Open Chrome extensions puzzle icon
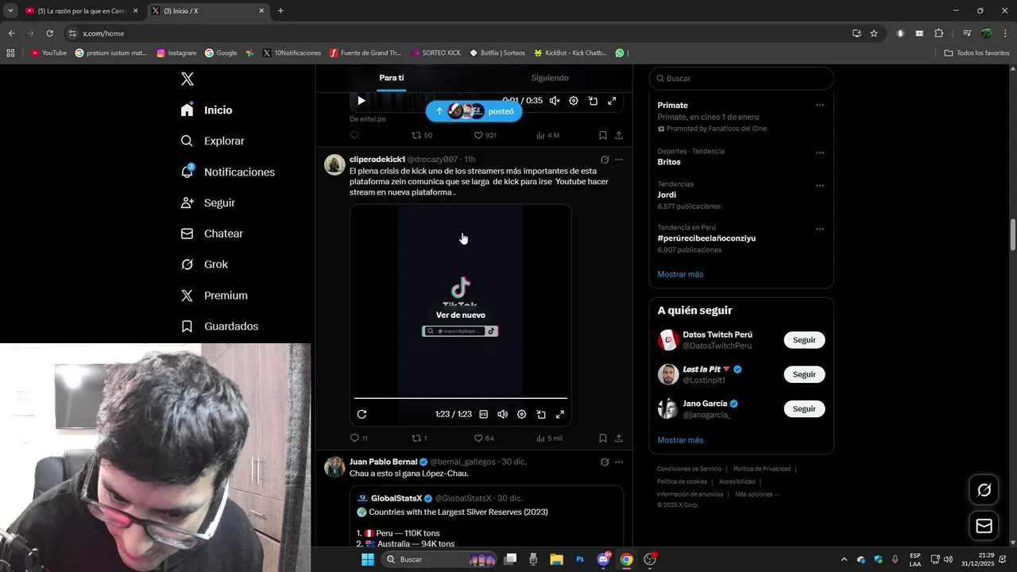1017x572 pixels. [x=938, y=33]
